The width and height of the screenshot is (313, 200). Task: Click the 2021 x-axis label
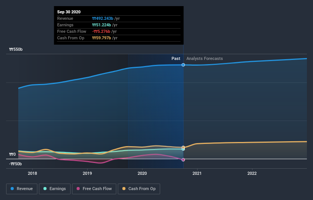tap(197, 173)
